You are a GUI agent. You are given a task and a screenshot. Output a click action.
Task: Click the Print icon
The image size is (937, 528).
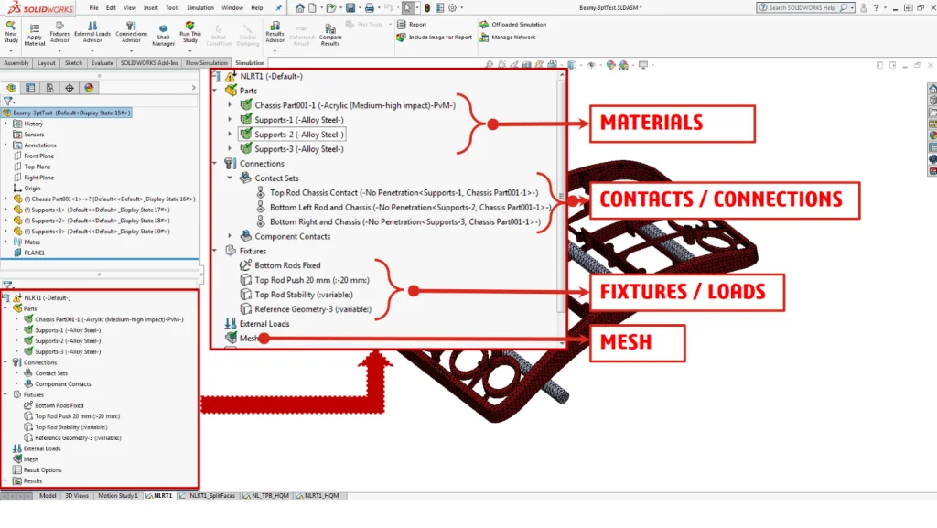tap(370, 7)
